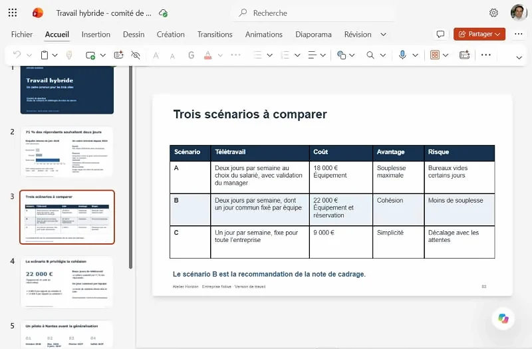Image resolution: width=532 pixels, height=349 pixels.
Task: Show more ribbon tabs chevron
Action: [384, 35]
